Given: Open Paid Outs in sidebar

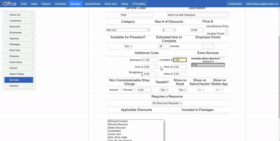Looking at the screenshot, I should click(19, 50).
